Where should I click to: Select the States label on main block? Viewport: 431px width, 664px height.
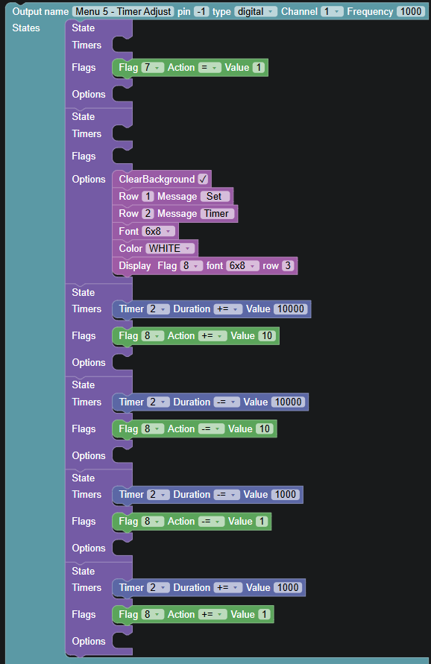[26, 28]
